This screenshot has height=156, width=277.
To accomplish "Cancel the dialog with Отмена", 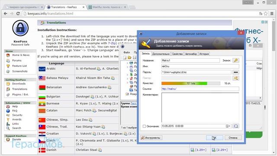I will (x=233, y=138).
